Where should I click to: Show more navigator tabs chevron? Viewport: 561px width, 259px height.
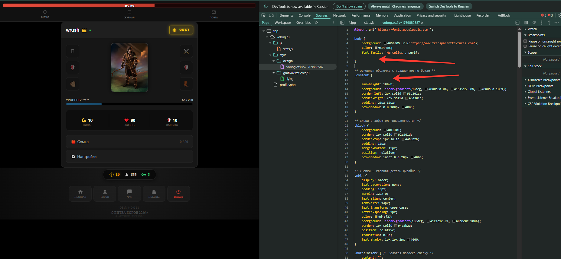click(316, 23)
